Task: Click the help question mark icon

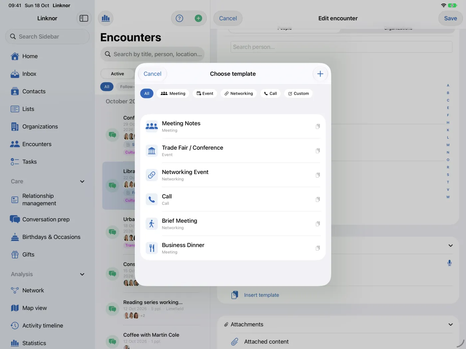Action: [179, 18]
